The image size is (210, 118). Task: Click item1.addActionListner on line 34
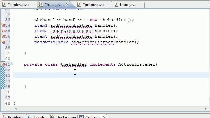tap(63, 25)
